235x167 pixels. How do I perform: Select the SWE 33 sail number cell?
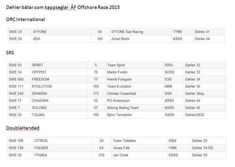point(19,32)
